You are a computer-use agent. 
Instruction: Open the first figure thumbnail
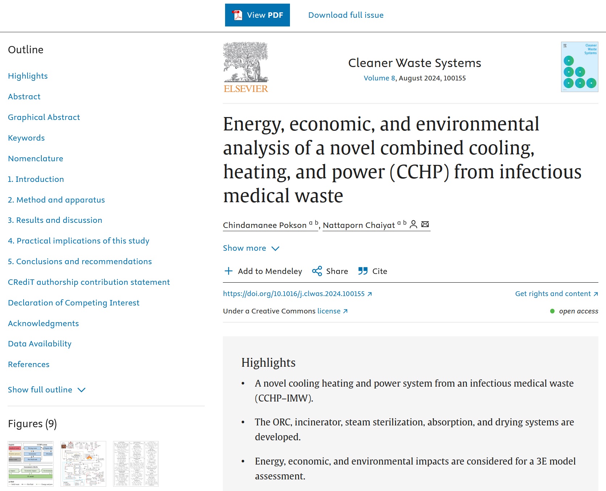point(31,463)
